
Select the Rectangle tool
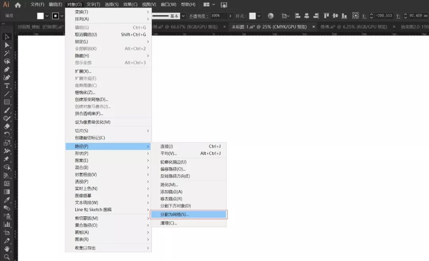[7, 102]
